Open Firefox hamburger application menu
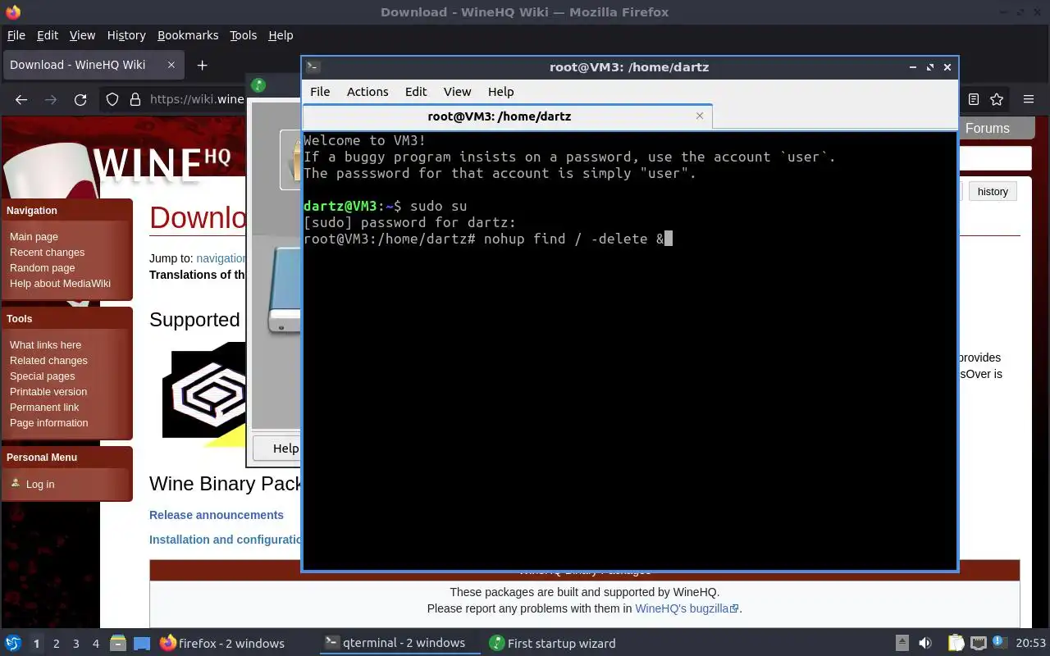 (x=1029, y=99)
